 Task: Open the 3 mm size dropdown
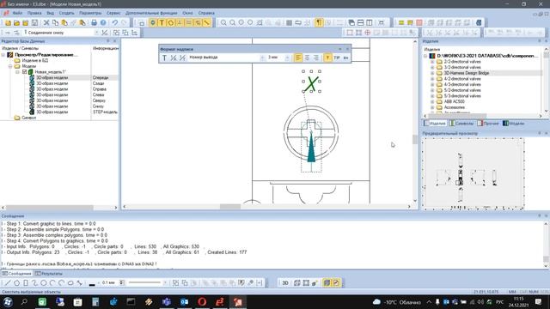click(288, 58)
